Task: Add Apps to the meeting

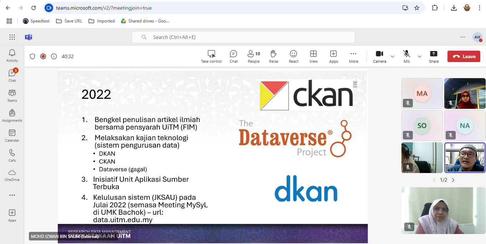Action: point(334,56)
